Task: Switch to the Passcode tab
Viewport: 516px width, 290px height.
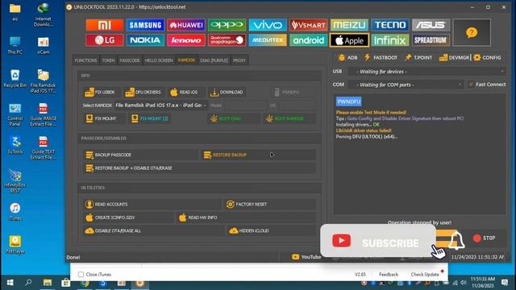Action: pos(130,60)
